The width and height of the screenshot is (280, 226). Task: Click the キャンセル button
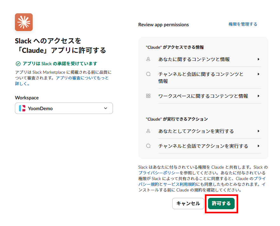click(x=188, y=203)
